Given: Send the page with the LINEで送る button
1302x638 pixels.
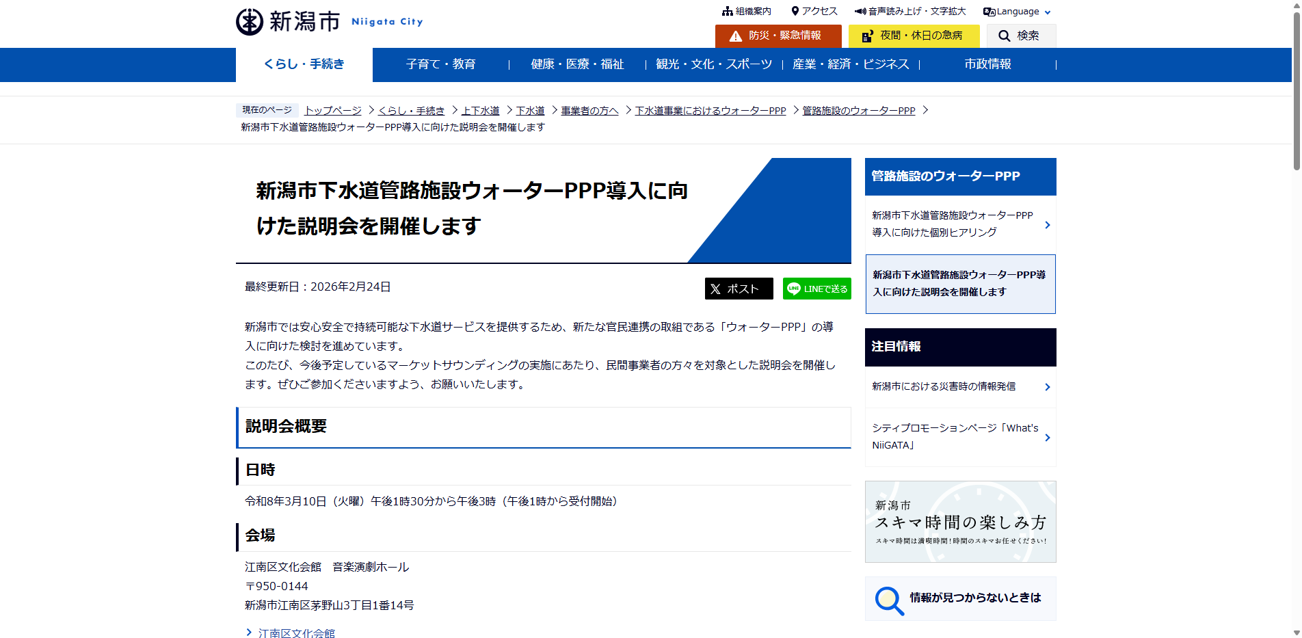Looking at the screenshot, I should click(x=816, y=289).
